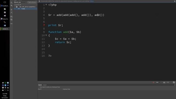Image resolution: width=176 pixels, height=99 pixels.
Task: Collapse the Site folder tree node
Action: pos(15,7)
